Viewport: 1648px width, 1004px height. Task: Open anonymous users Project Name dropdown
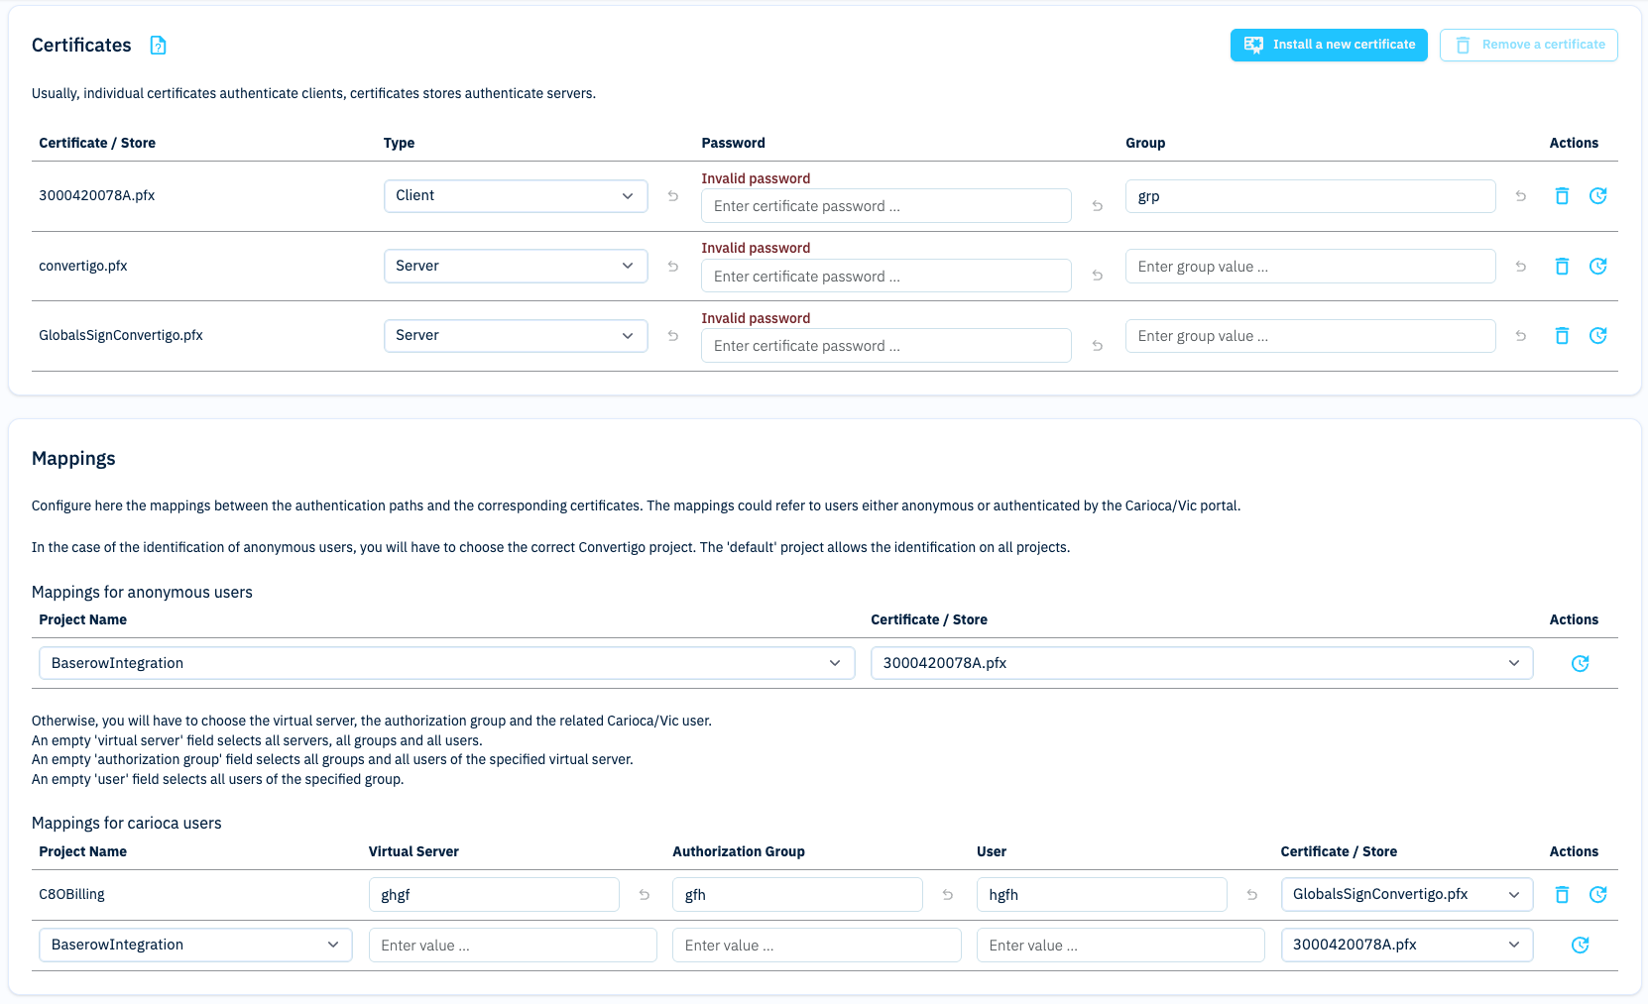[446, 663]
